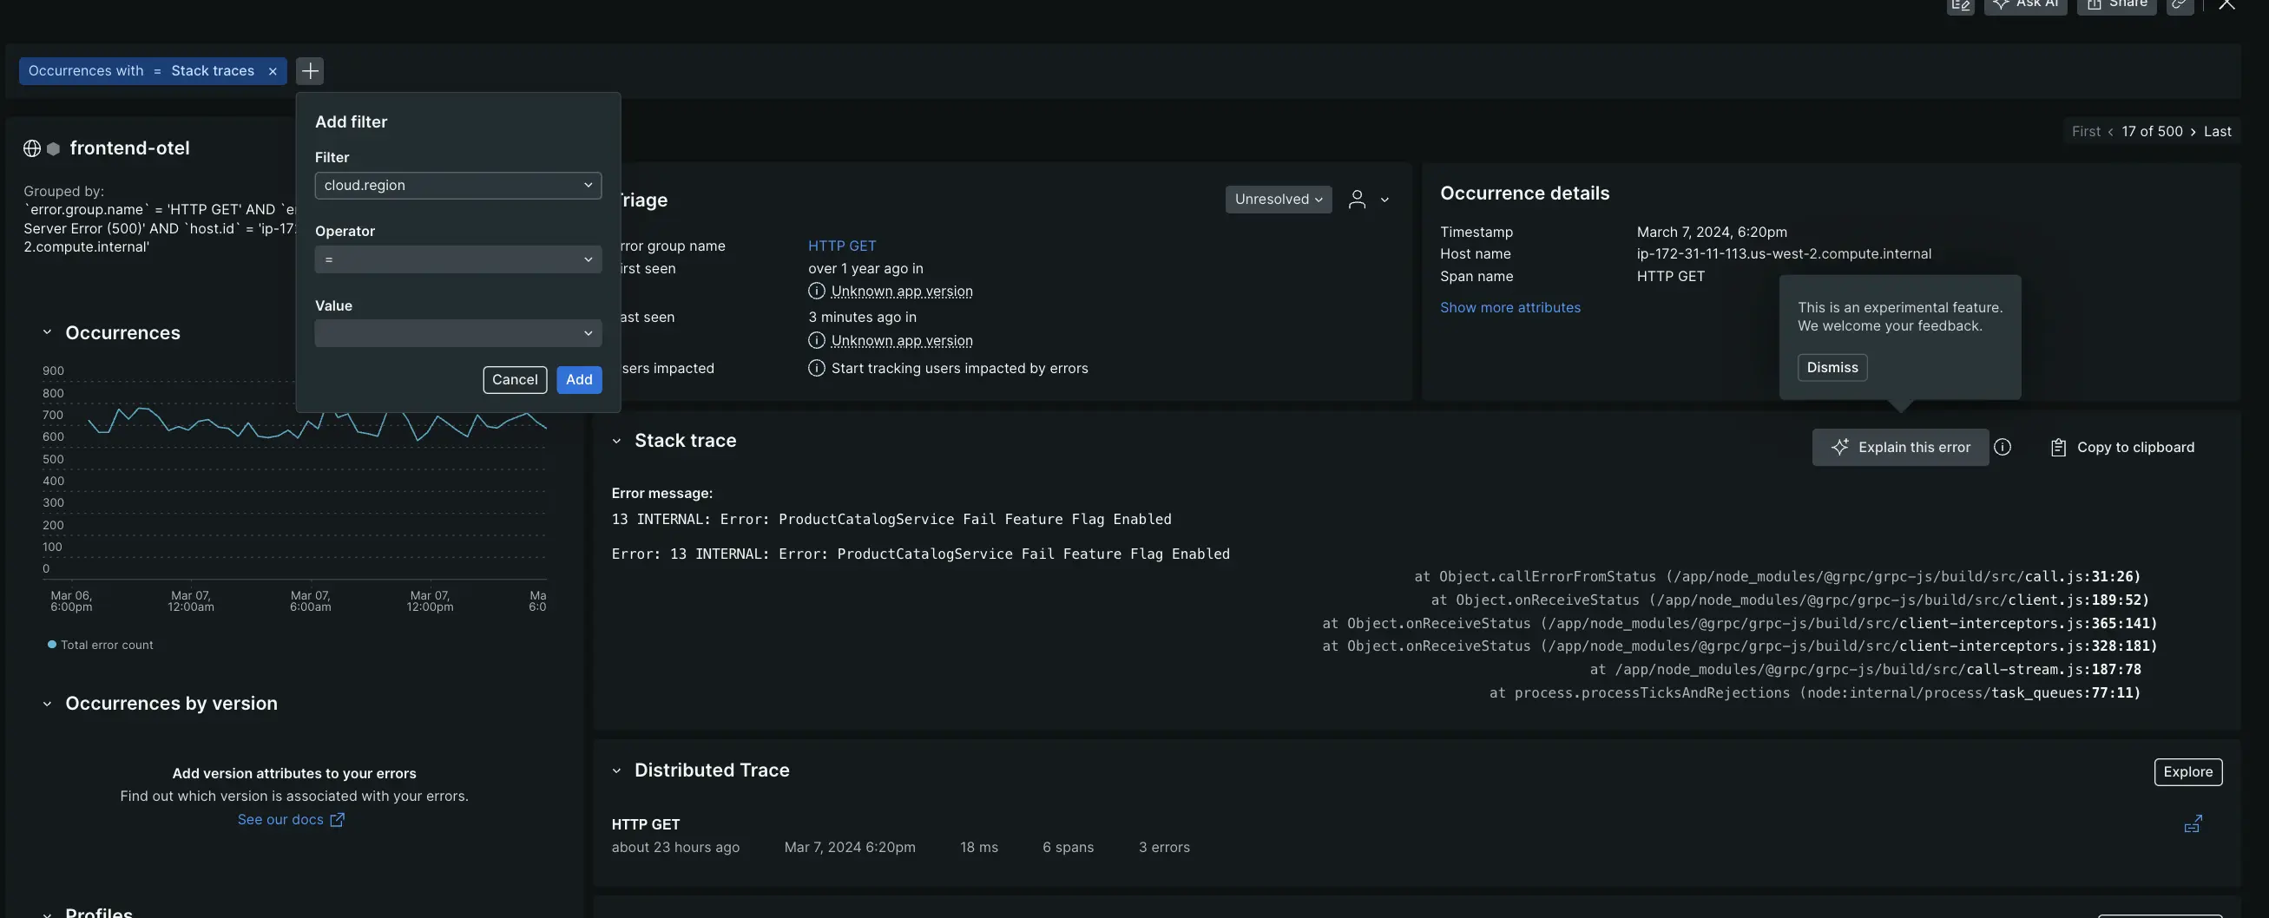2269x918 pixels.
Task: Click HTTP GET error group name link
Action: click(841, 246)
